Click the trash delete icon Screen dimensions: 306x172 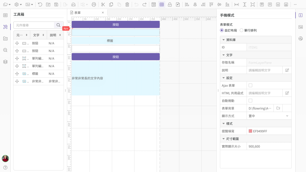click(x=127, y=4)
